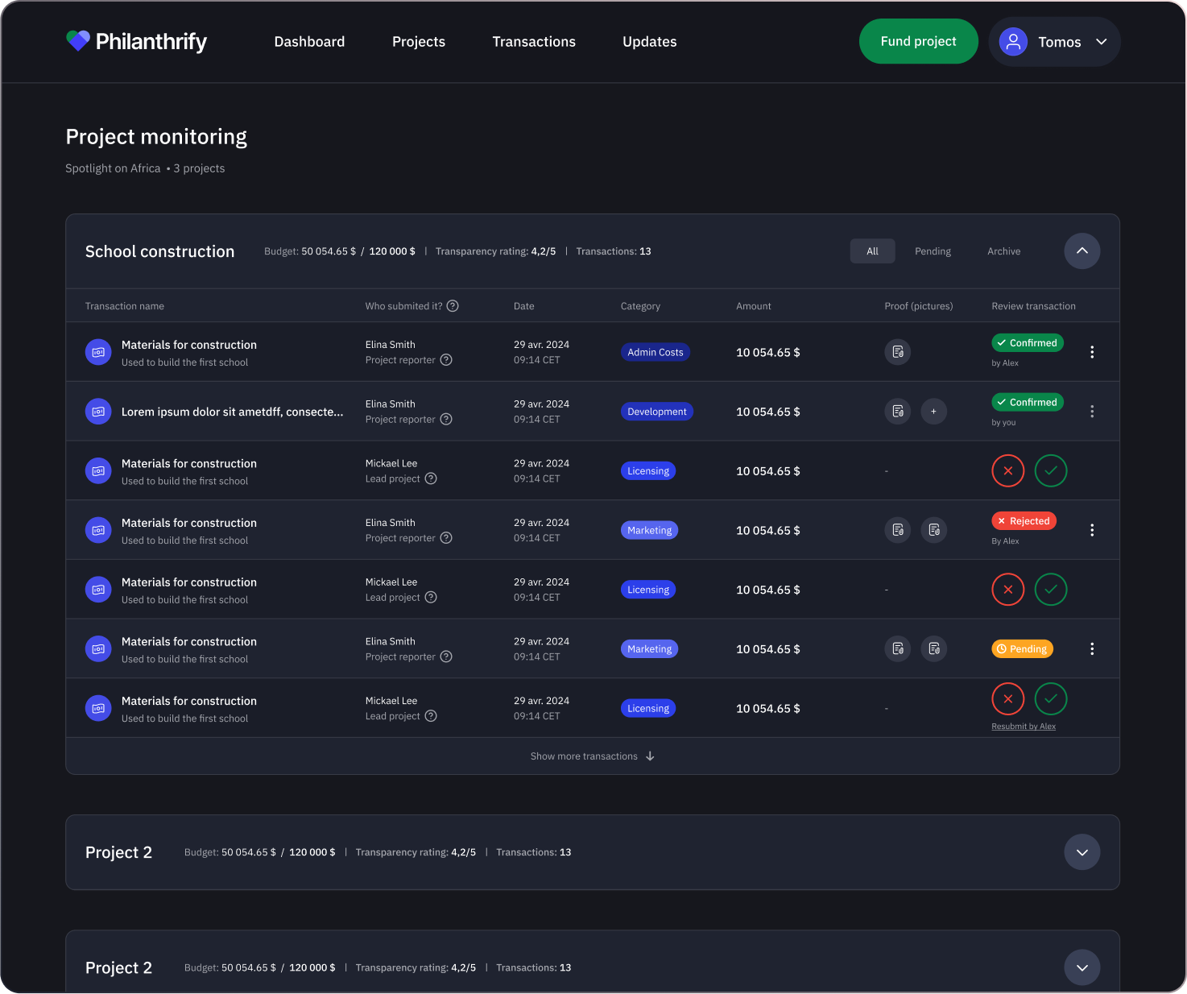Click the Philanthrify heart logo

tap(78, 41)
